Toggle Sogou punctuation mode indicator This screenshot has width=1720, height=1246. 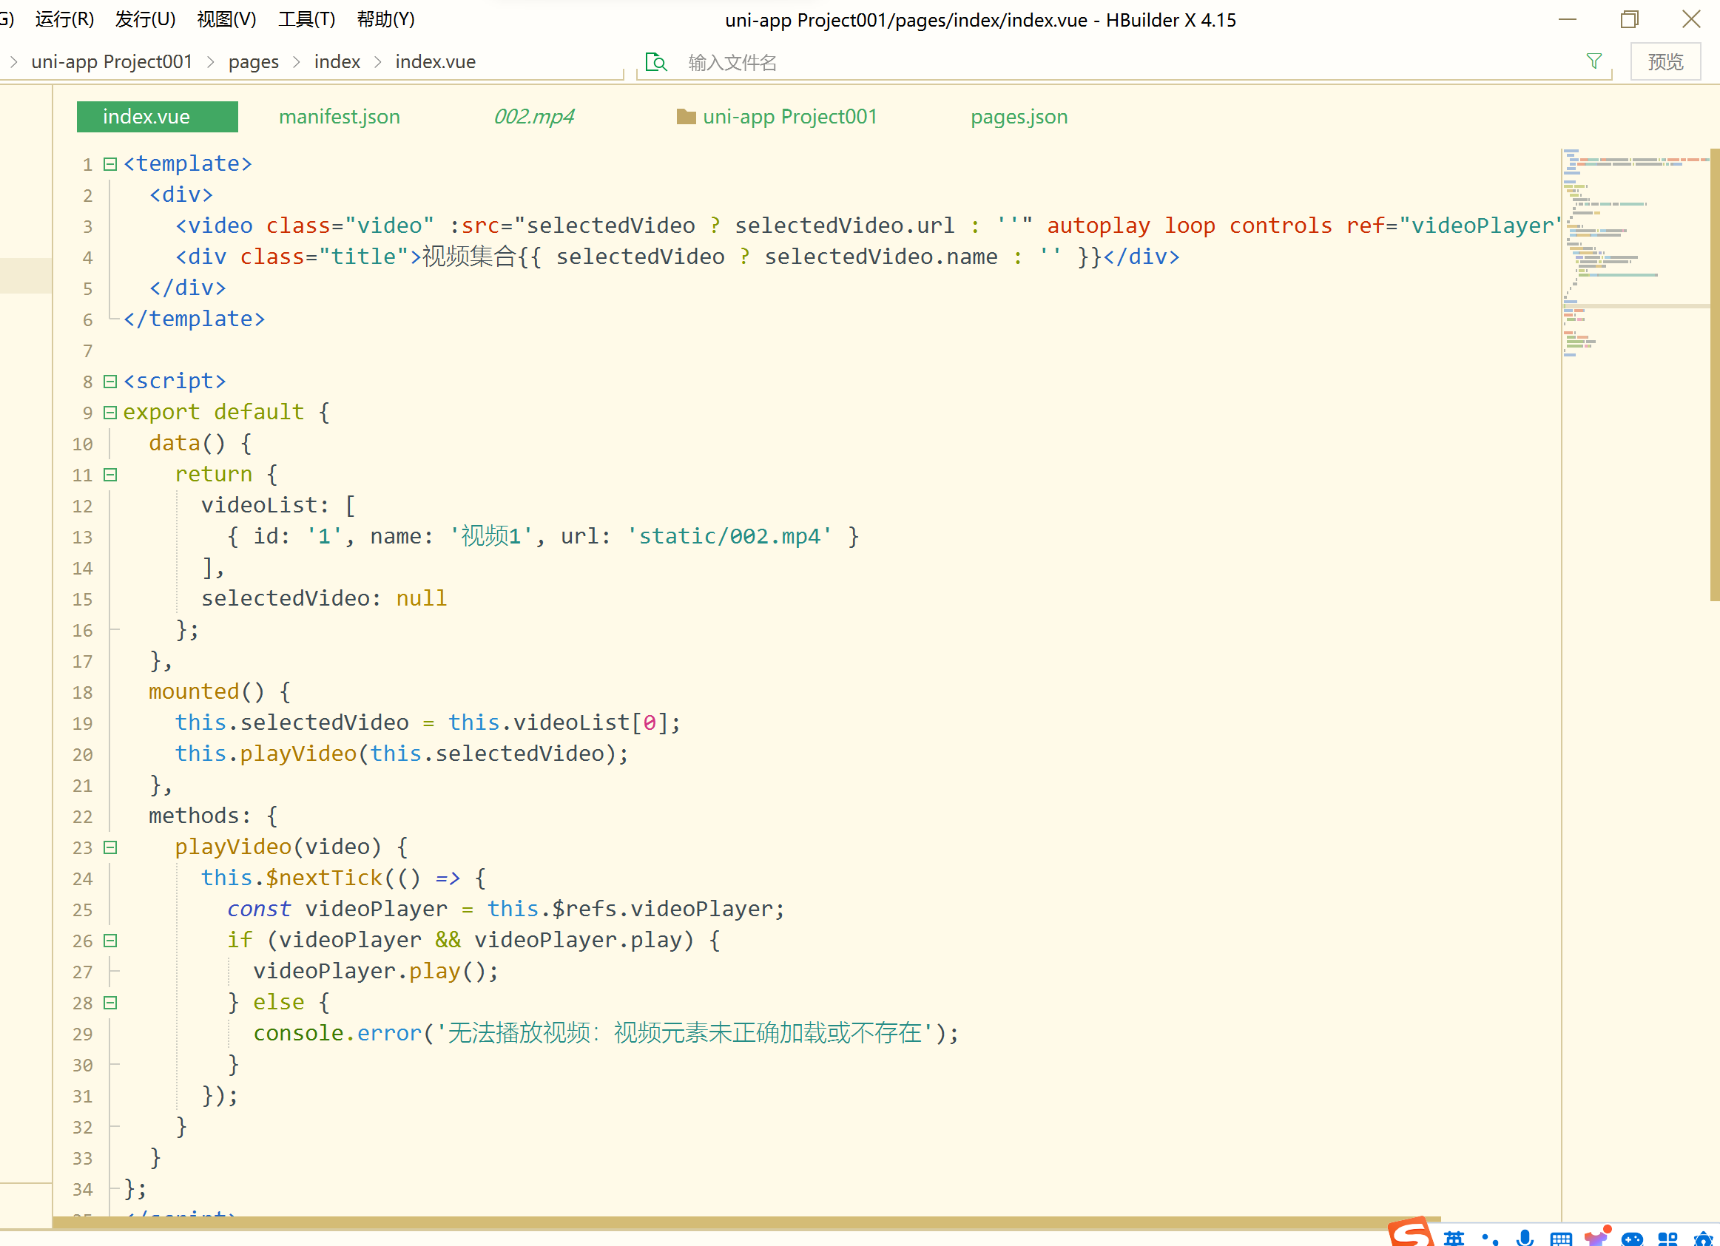coord(1489,1239)
